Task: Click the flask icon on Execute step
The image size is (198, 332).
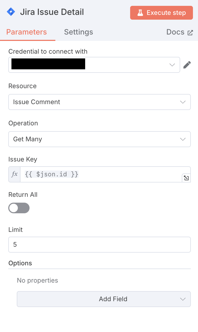Action: pos(140,13)
